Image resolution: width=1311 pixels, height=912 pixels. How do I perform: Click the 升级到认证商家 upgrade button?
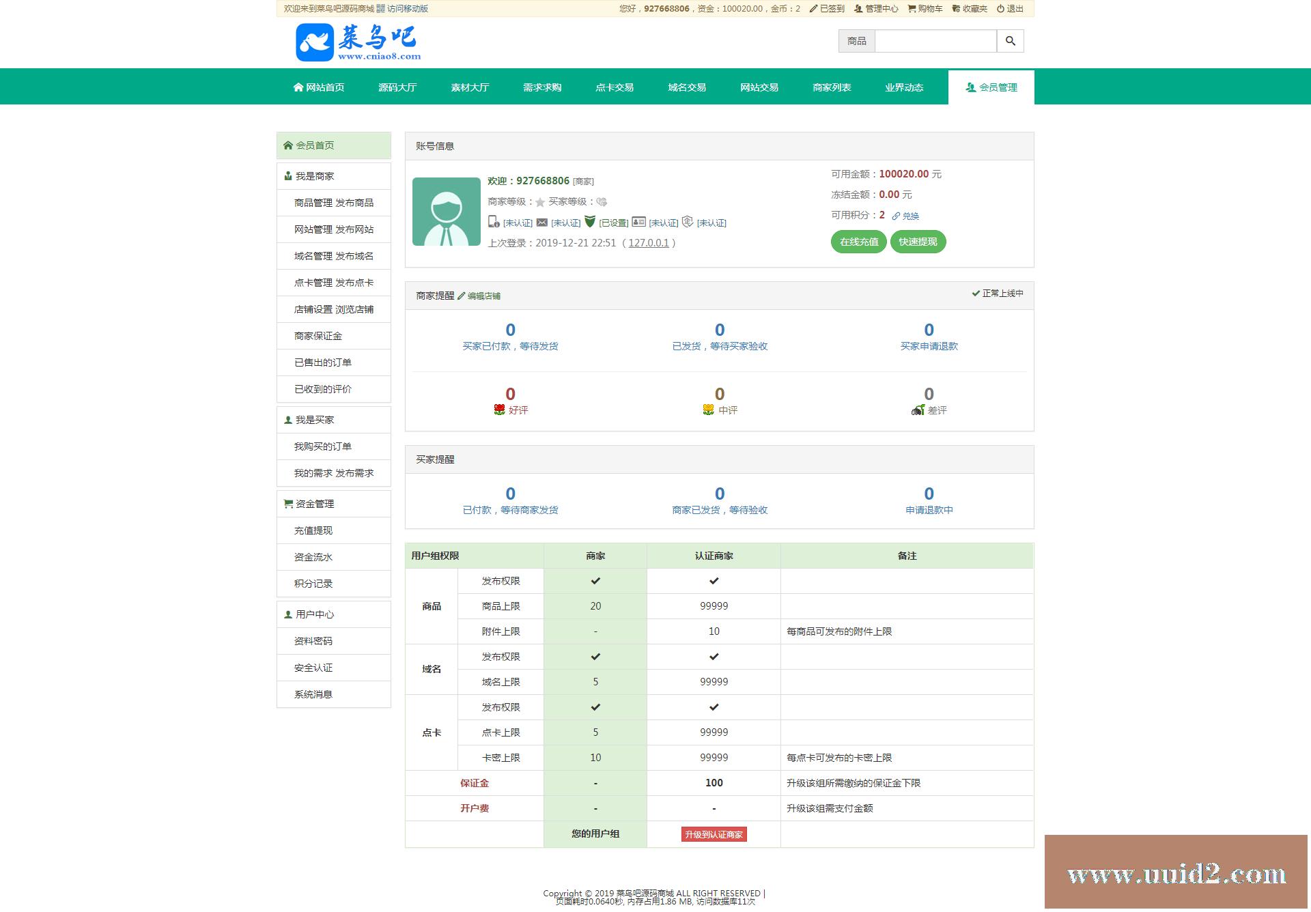pyautogui.click(x=714, y=834)
